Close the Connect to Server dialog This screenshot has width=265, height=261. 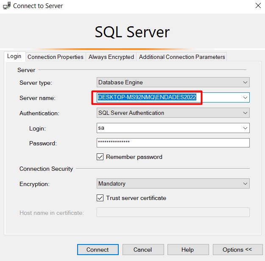tap(258, 6)
